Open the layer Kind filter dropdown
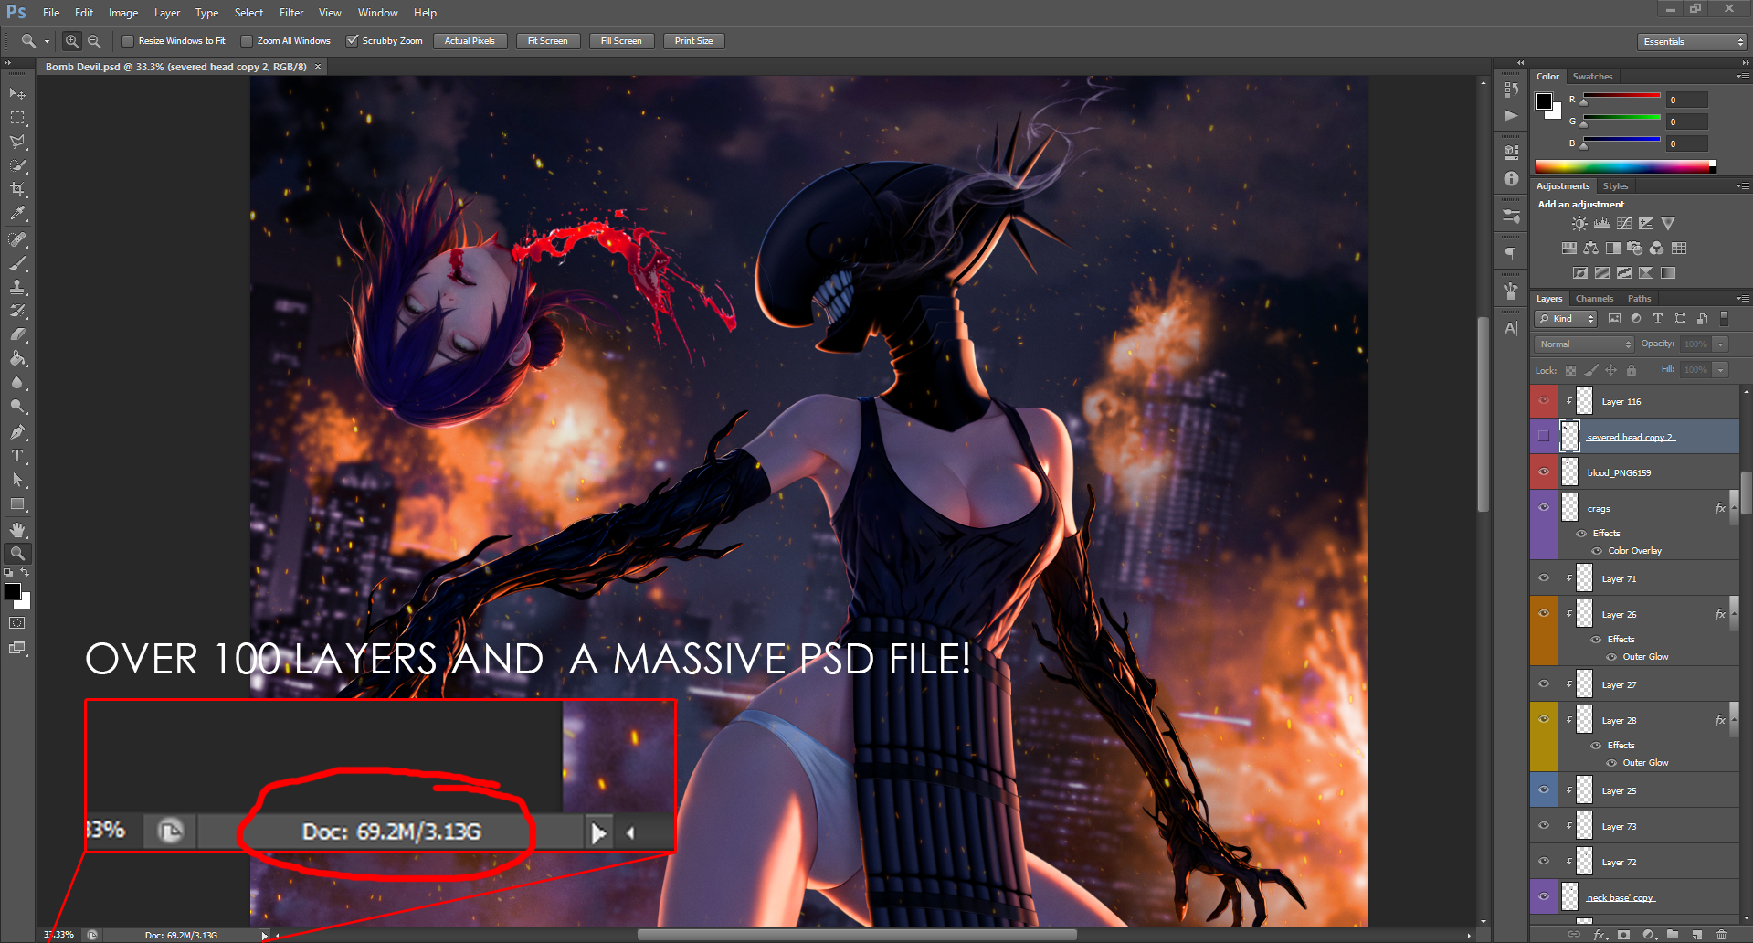Image resolution: width=1753 pixels, height=943 pixels. click(1566, 319)
